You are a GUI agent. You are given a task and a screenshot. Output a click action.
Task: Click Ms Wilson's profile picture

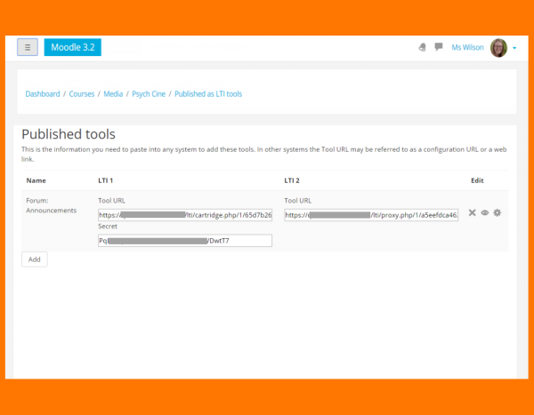pos(498,48)
